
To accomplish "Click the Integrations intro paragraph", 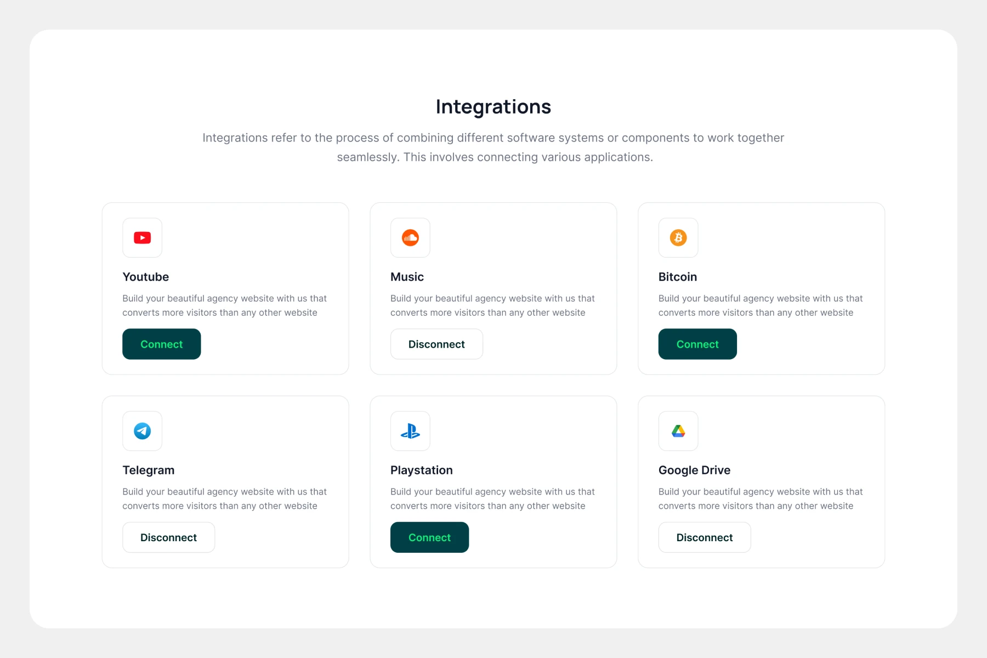I will tap(493, 147).
